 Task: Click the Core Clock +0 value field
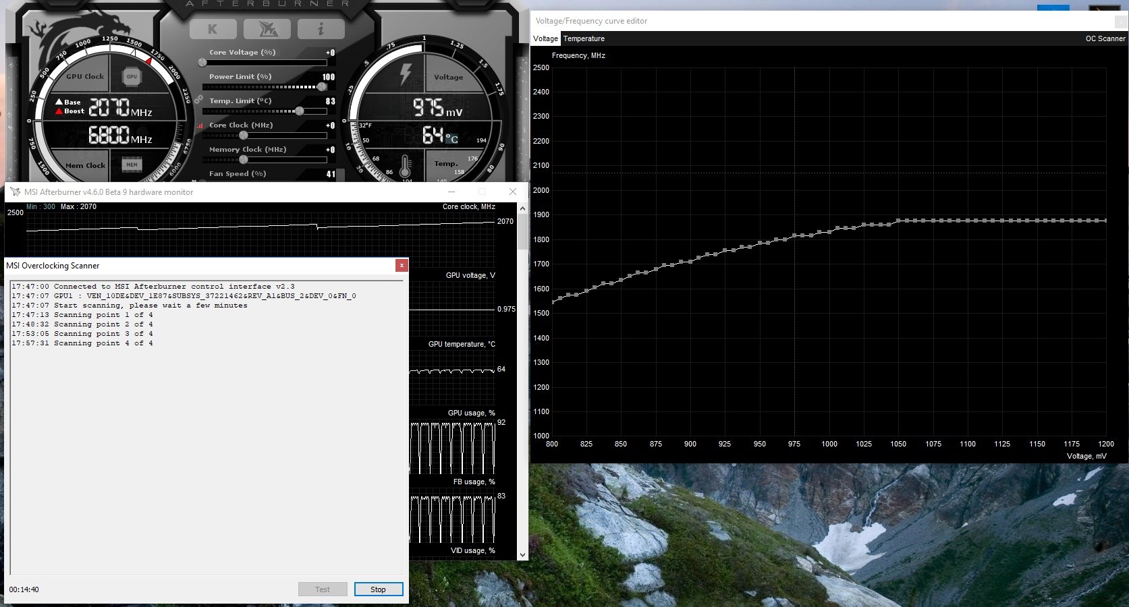[330, 125]
